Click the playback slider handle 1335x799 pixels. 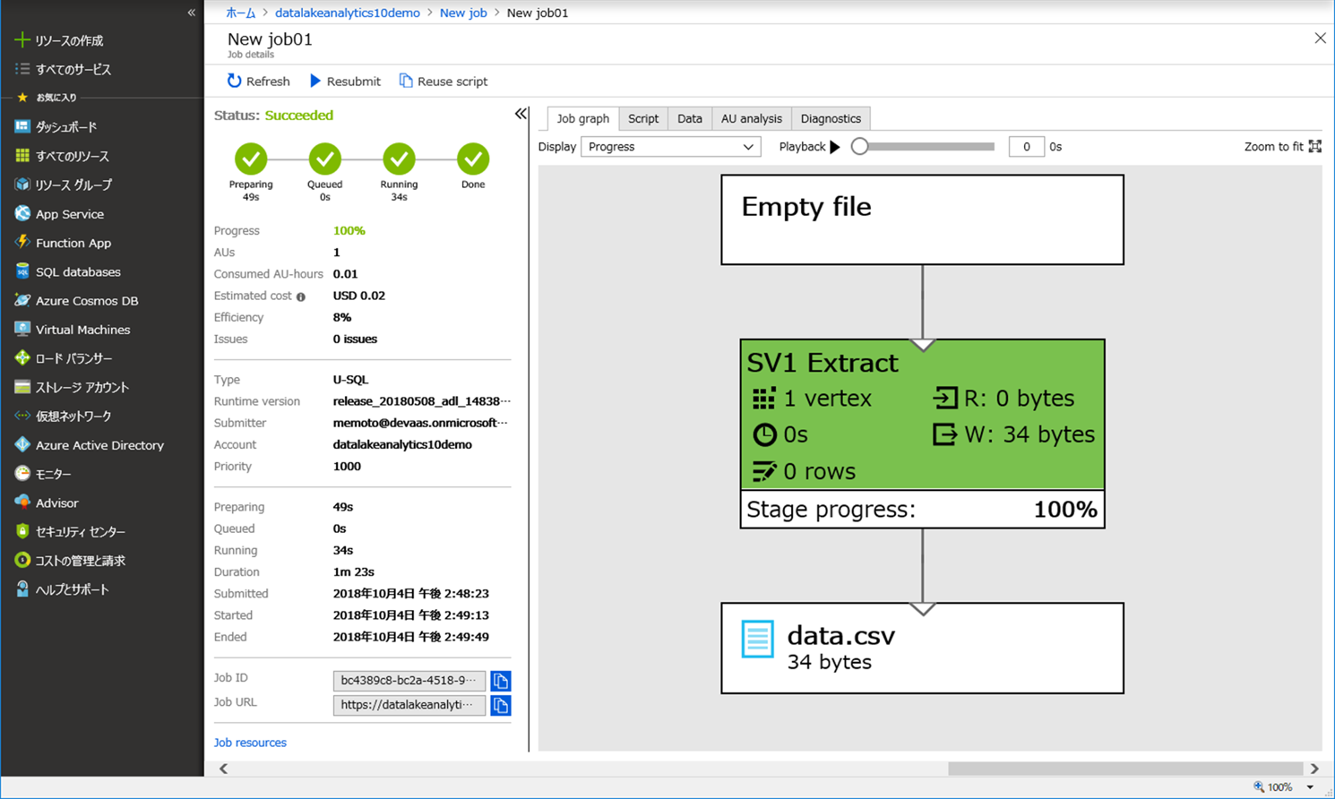pos(860,146)
